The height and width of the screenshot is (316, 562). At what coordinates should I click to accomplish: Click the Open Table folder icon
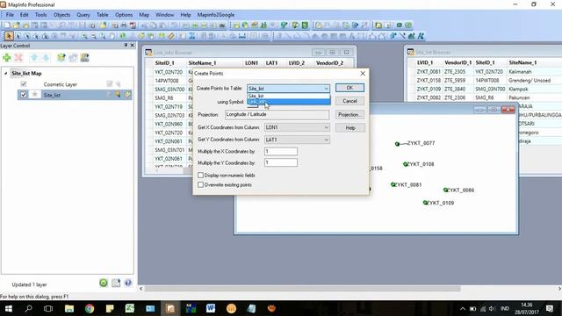[x=17, y=25]
